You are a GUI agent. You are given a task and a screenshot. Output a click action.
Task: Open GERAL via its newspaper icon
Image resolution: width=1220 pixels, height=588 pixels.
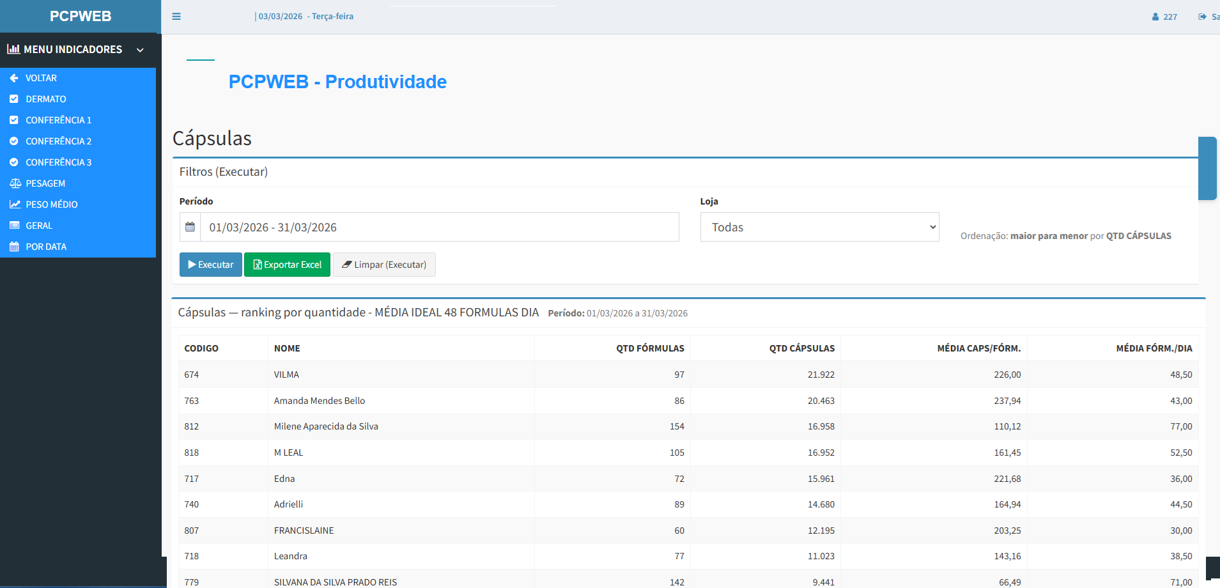click(15, 226)
